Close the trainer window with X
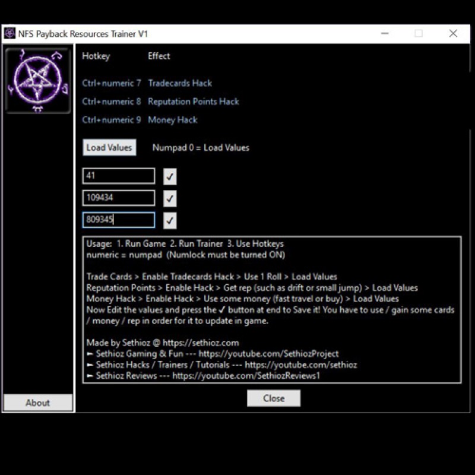 (453, 33)
